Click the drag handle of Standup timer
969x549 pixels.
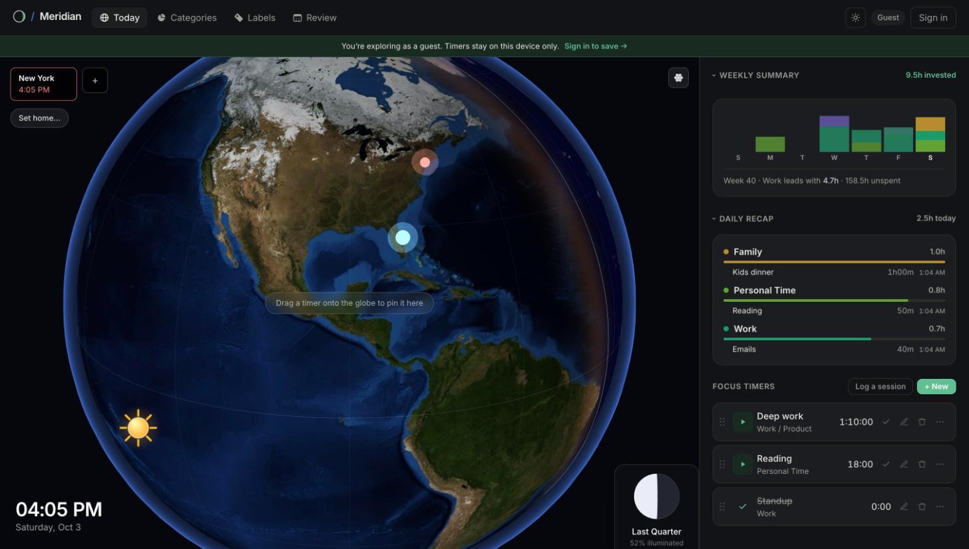(722, 507)
